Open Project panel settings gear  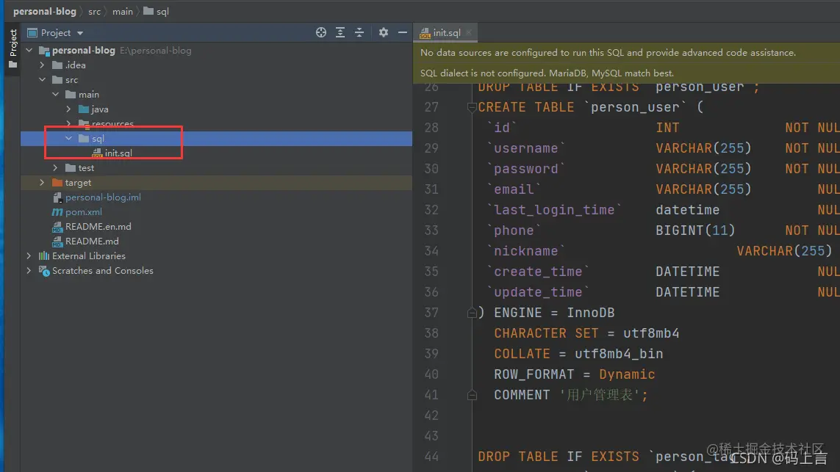[384, 32]
